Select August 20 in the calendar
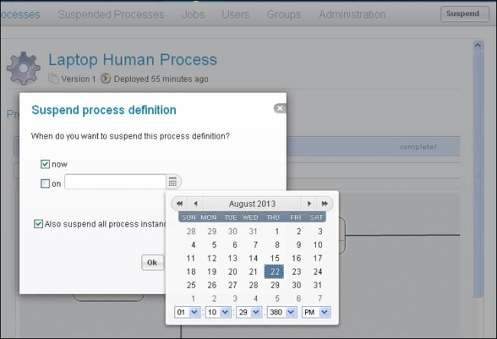The image size is (497, 339). 233,272
